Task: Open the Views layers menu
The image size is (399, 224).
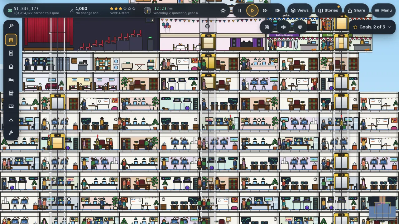Action: pyautogui.click(x=300, y=10)
